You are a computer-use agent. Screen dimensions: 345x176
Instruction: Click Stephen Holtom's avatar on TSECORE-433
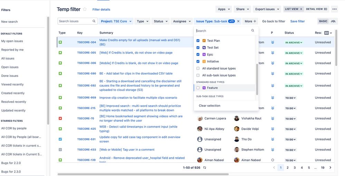(237, 150)
